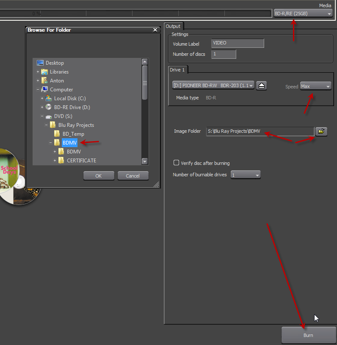The width and height of the screenshot is (337, 345).
Task: Open the Speed Max dropdown
Action: coord(316,86)
